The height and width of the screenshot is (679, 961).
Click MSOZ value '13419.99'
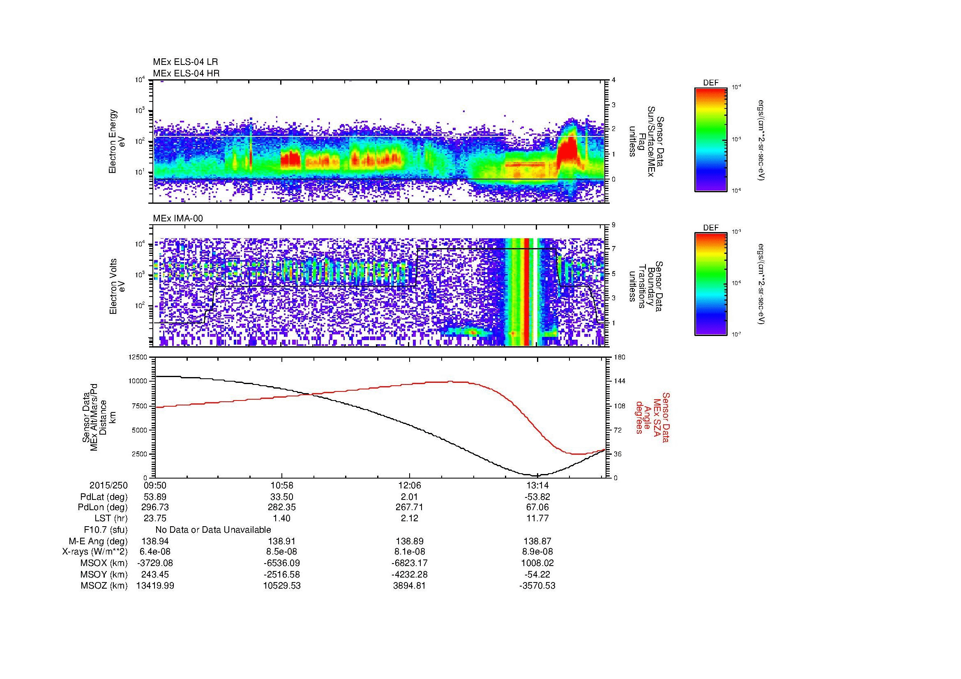click(x=155, y=586)
